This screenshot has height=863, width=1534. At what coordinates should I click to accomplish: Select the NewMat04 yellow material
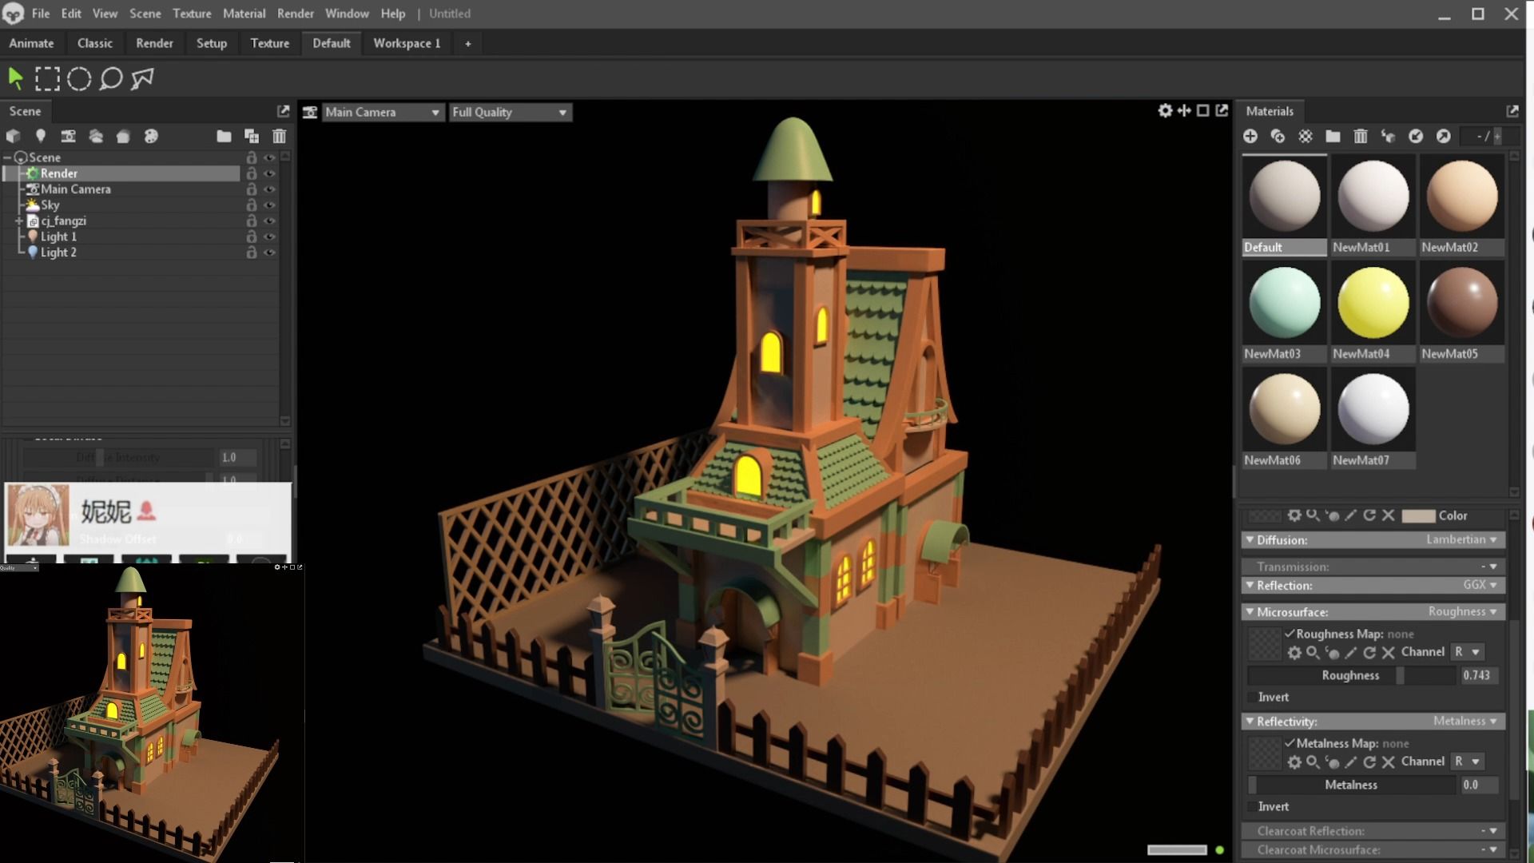(x=1373, y=302)
